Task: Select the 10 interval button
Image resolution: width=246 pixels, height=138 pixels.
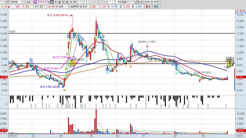Action: click(90, 2)
